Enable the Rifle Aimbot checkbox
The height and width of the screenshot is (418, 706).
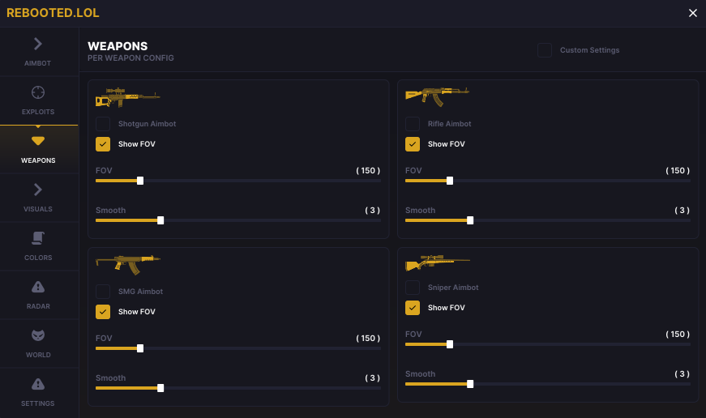(413, 124)
